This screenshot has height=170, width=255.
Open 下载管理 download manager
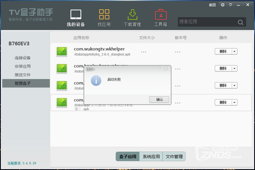pyautogui.click(x=132, y=18)
